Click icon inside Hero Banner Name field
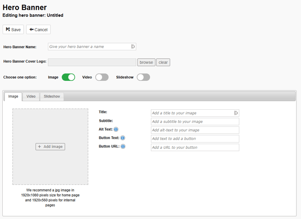Image resolution: width=301 pixels, height=219 pixels. [133, 47]
